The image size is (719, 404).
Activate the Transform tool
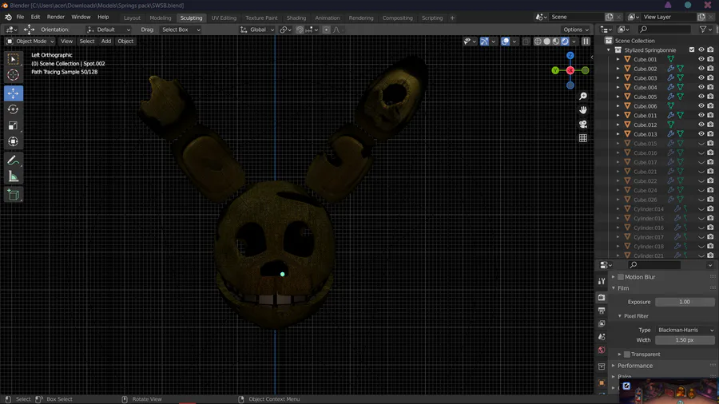tap(14, 141)
